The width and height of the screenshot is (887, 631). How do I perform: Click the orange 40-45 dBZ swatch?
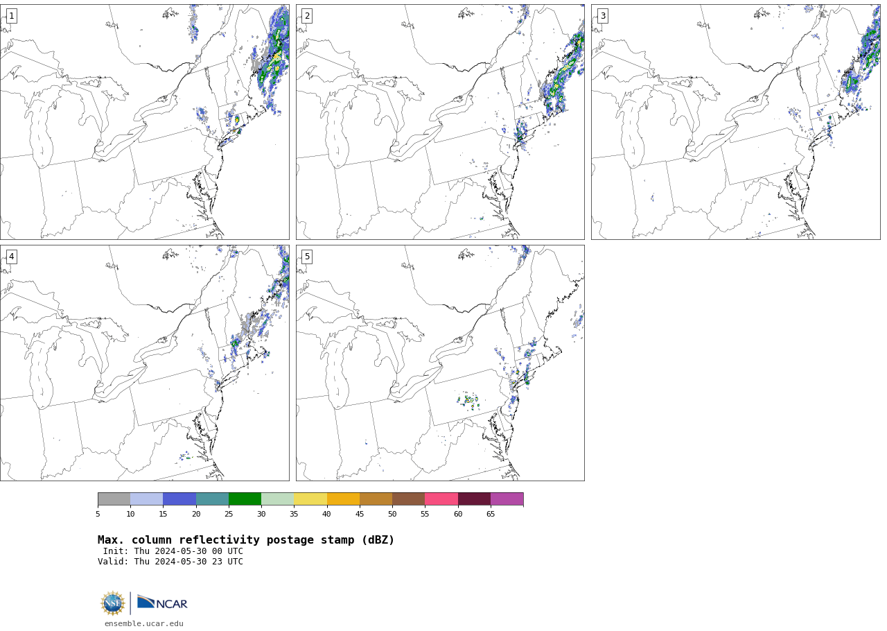343,499
